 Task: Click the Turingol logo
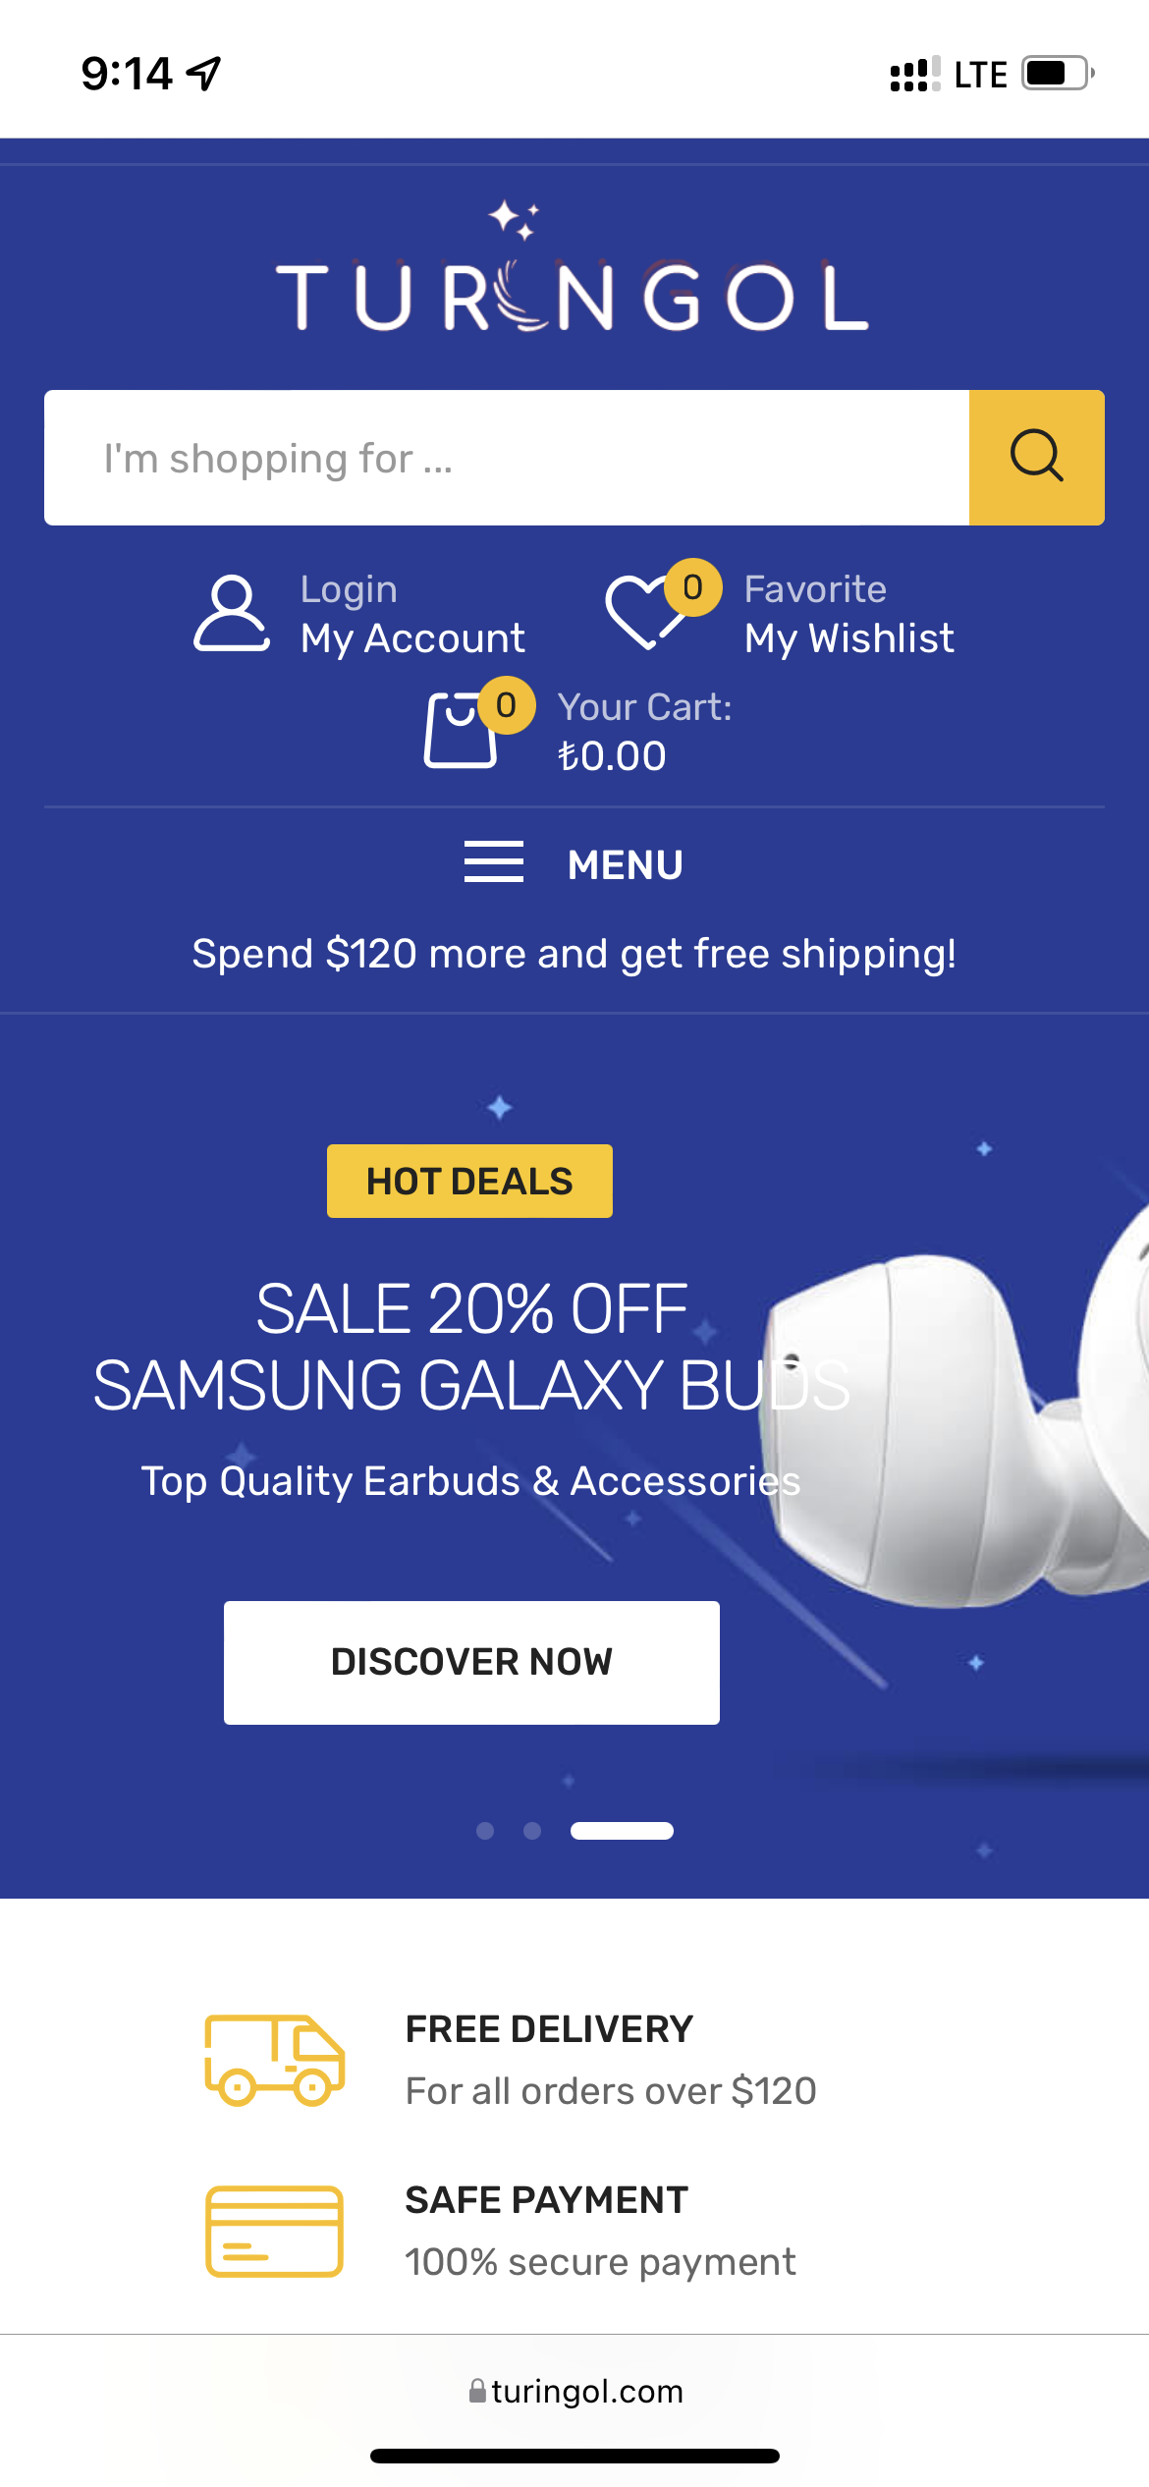[x=574, y=268]
